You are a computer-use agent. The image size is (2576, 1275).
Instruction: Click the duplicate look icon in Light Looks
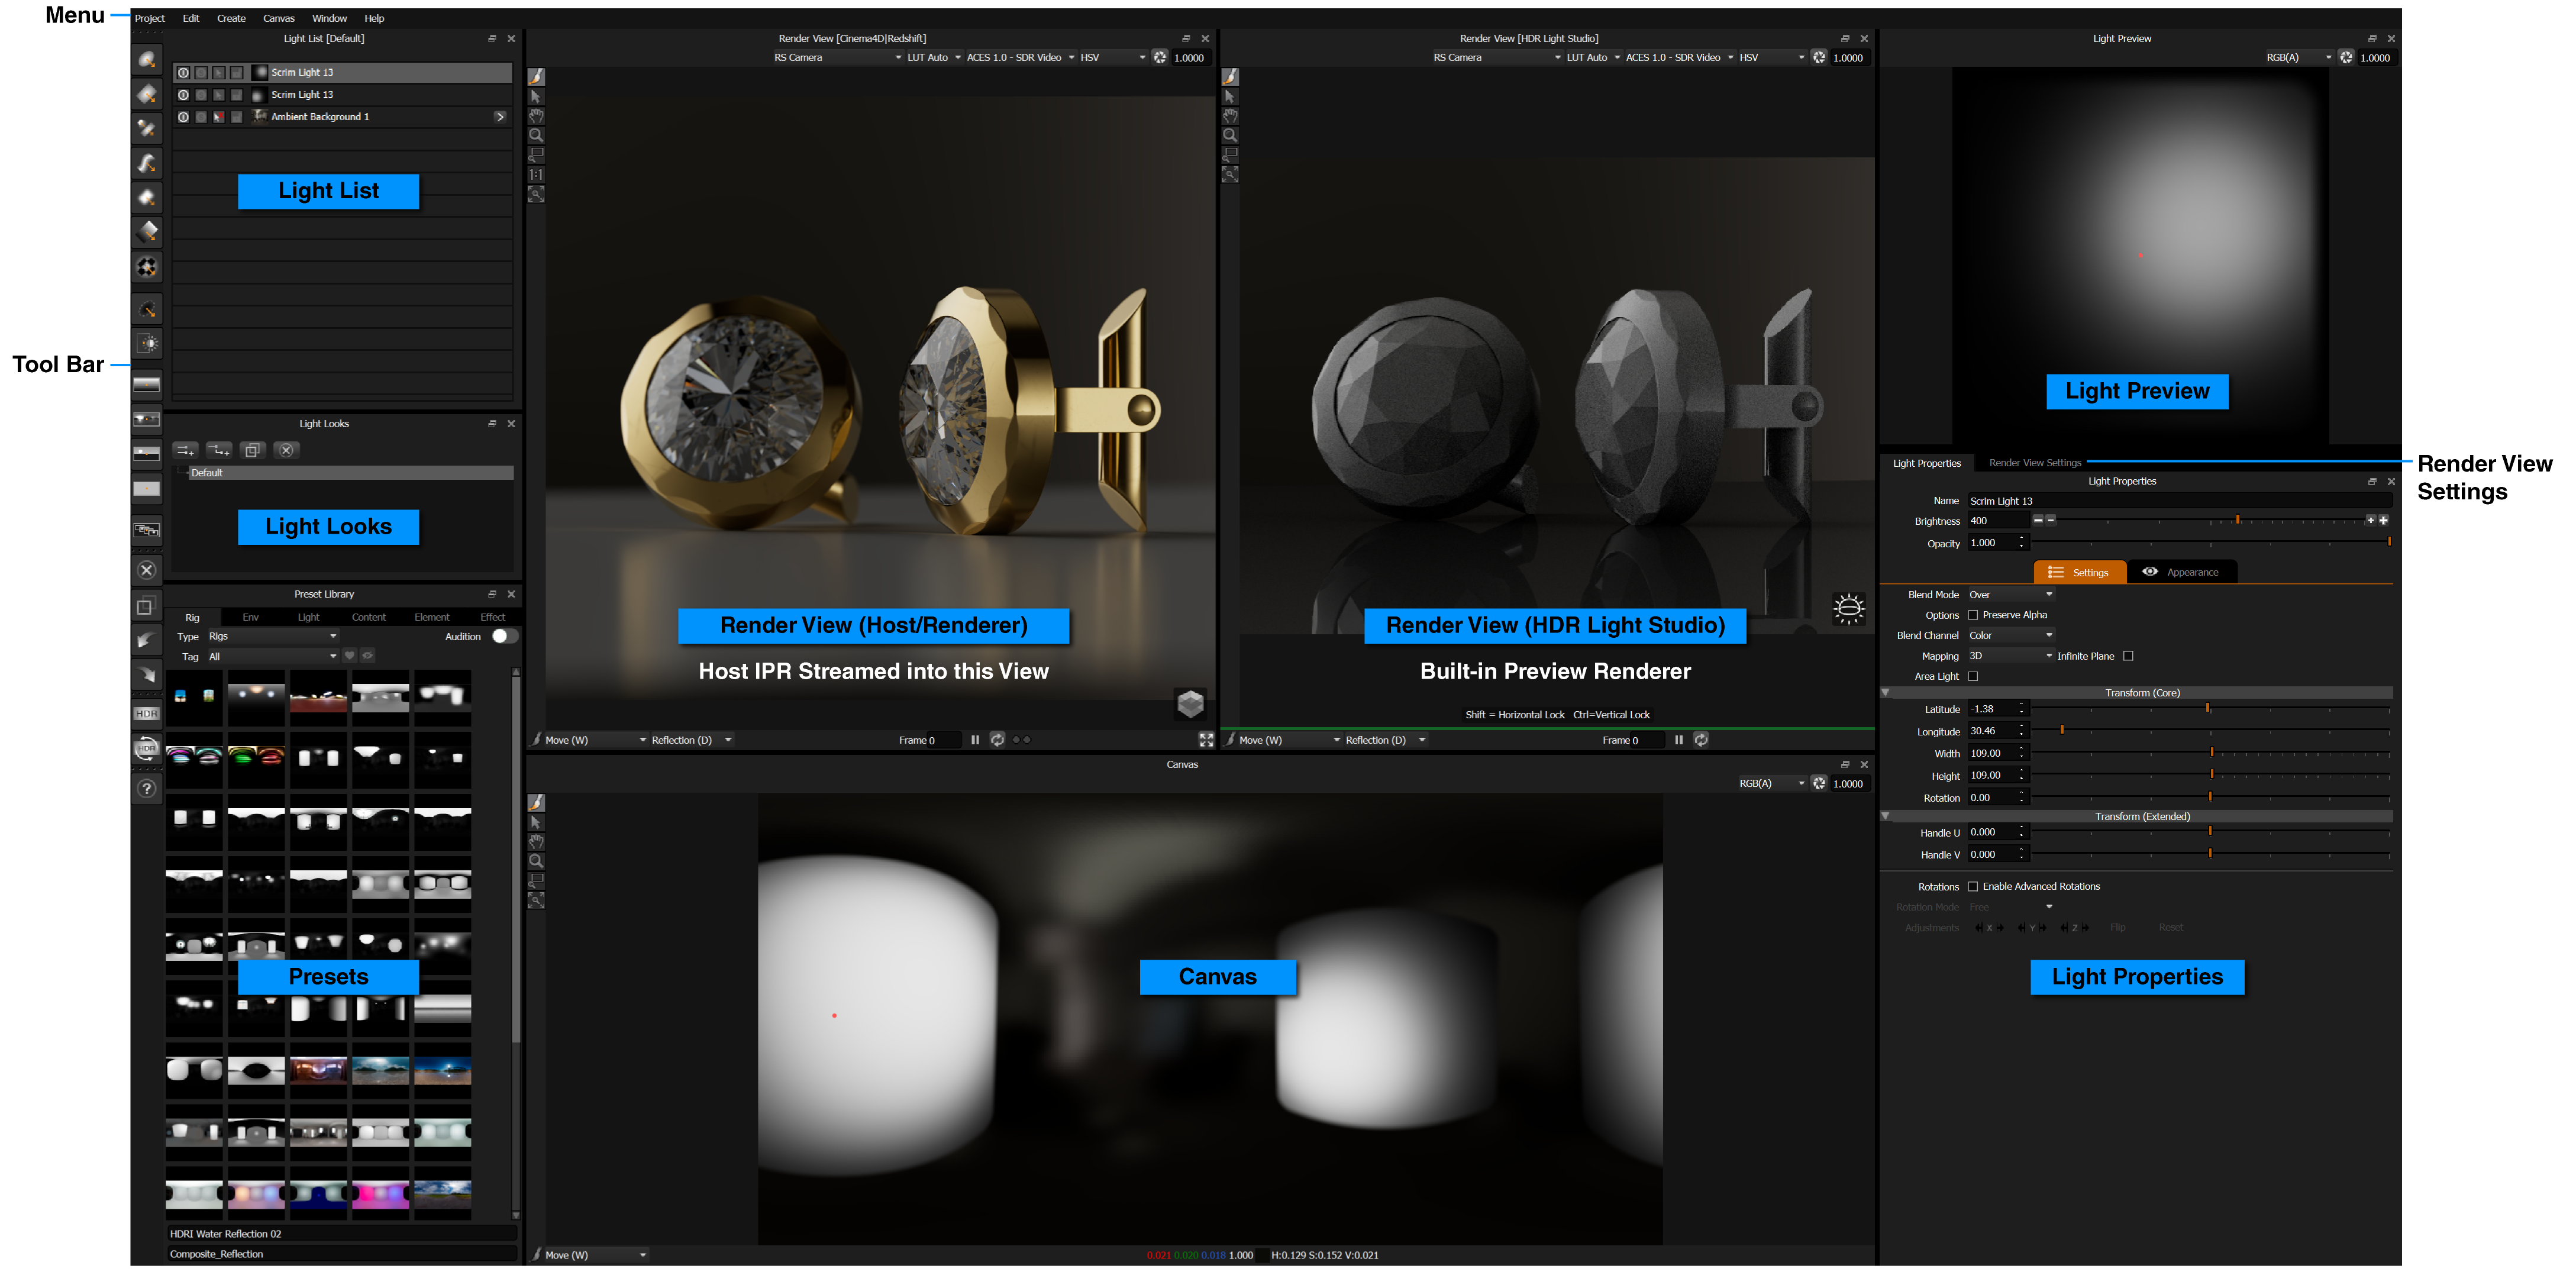(x=252, y=450)
